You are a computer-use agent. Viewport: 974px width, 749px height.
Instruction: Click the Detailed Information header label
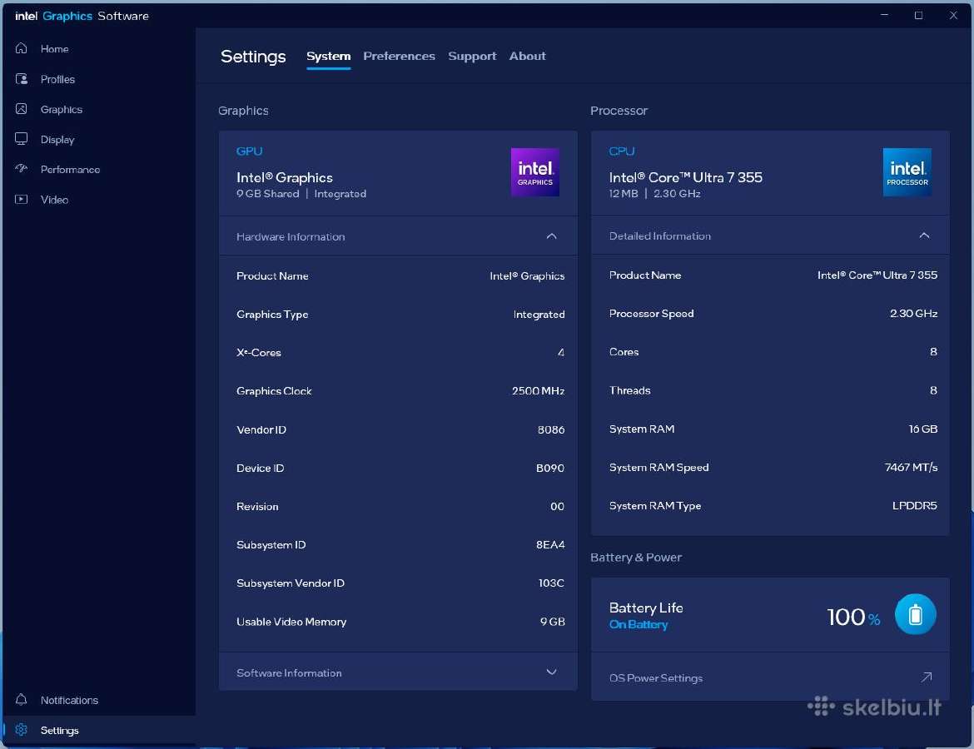[659, 236]
